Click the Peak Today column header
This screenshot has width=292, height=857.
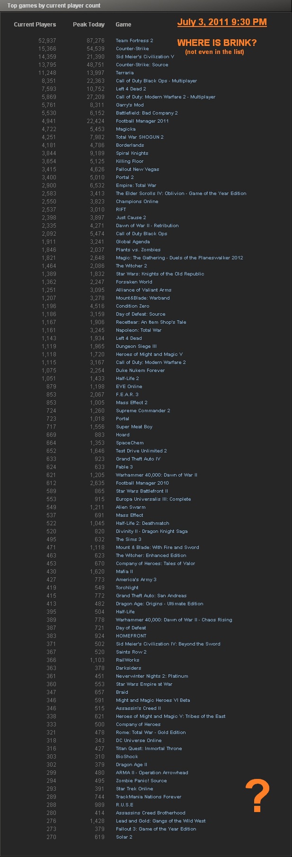tap(88, 25)
